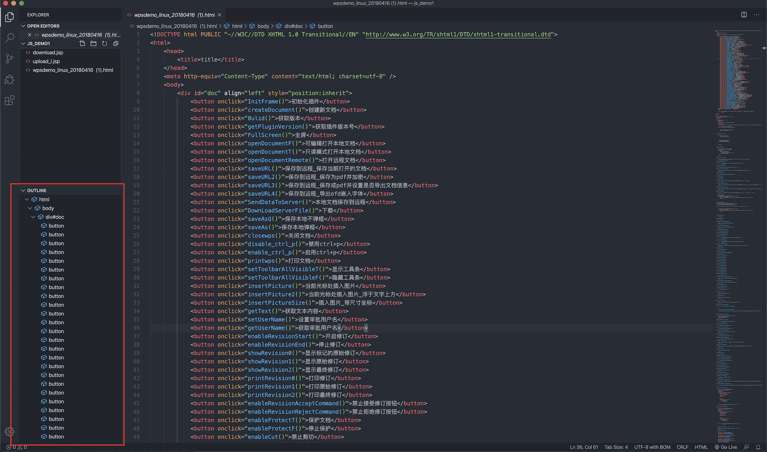Refresh the JS_DEMO1 explorer

pyautogui.click(x=105, y=44)
